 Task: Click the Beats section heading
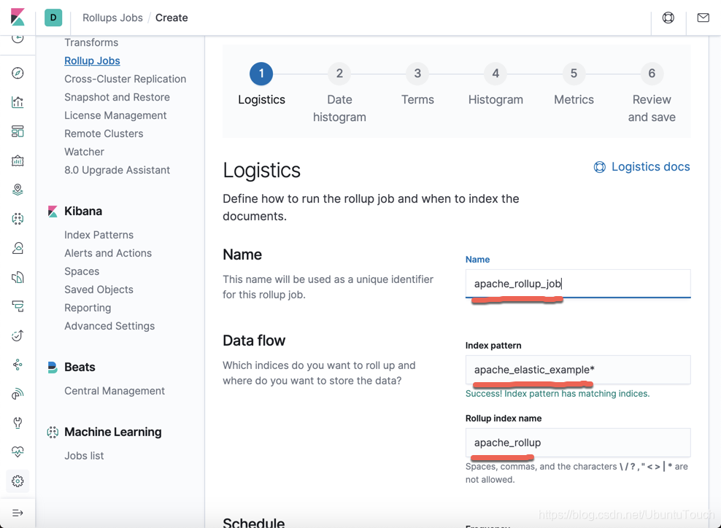pos(80,367)
